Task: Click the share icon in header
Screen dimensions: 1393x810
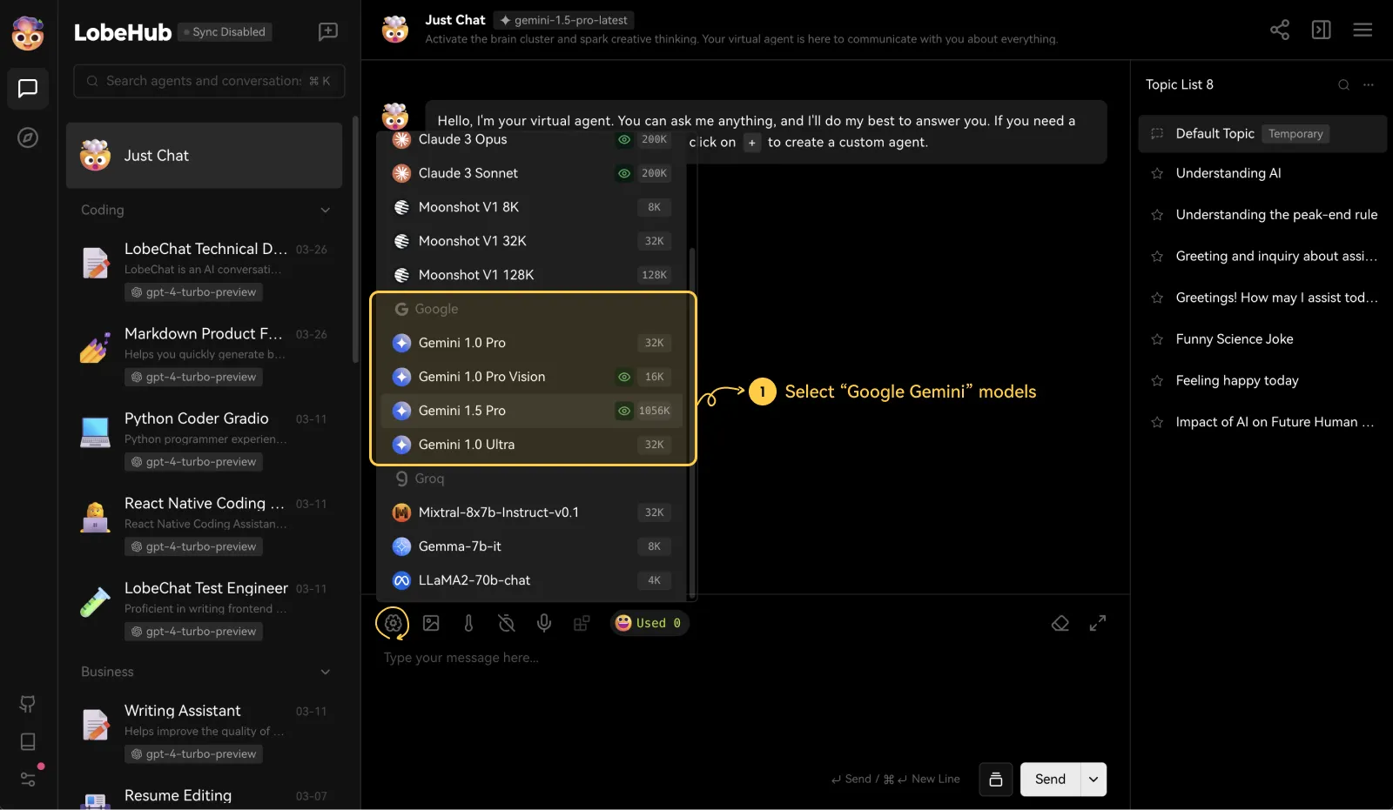Action: coord(1280,30)
